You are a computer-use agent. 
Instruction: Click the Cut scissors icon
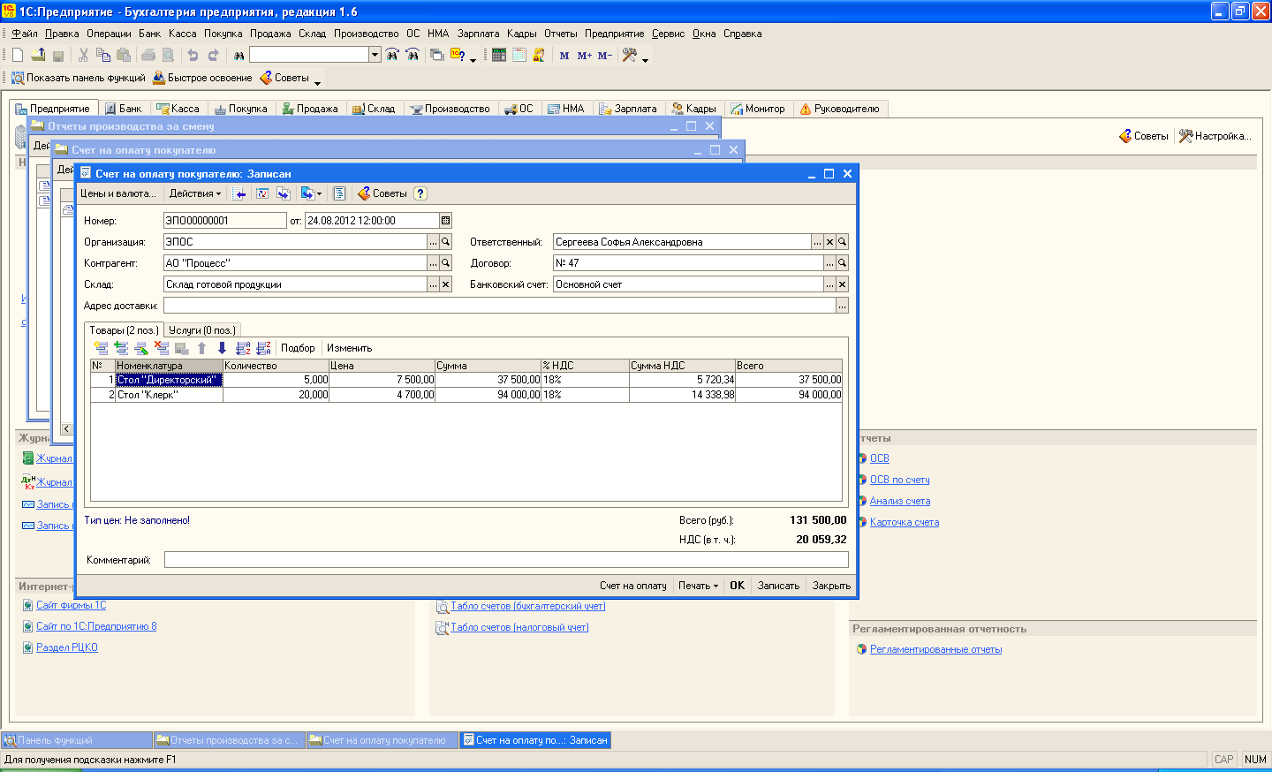[83, 55]
